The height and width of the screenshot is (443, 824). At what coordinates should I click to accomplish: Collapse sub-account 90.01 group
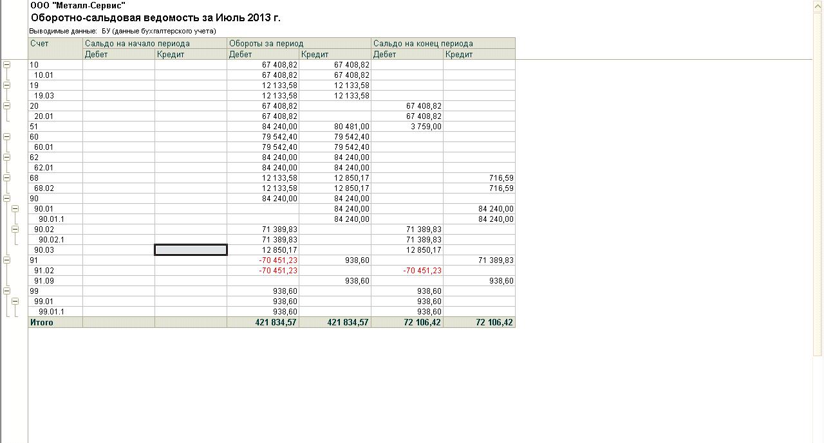15,208
